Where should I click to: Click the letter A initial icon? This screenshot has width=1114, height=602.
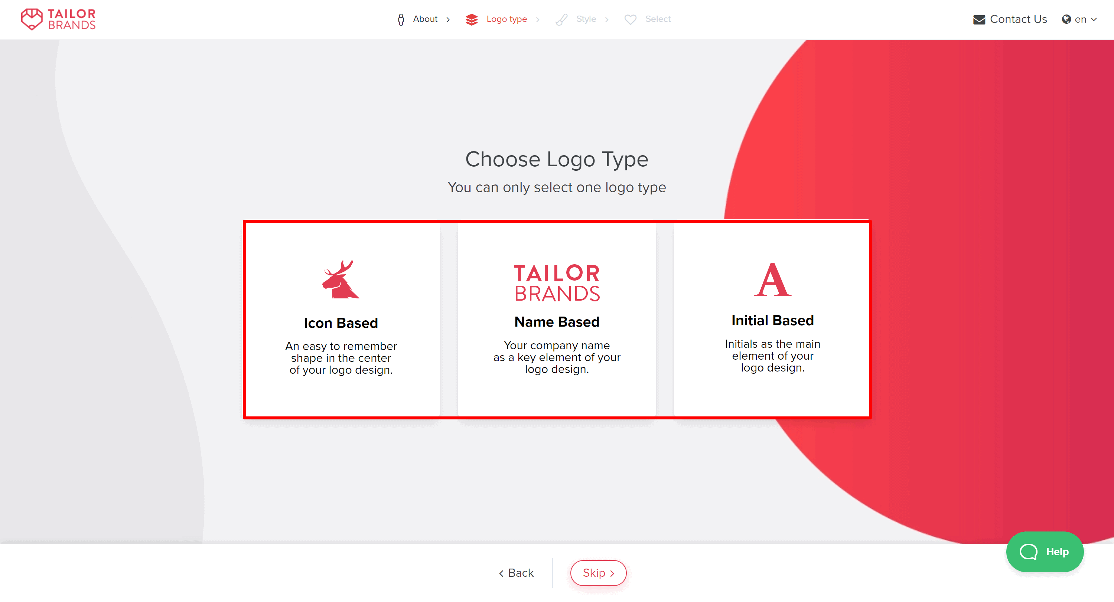[771, 279]
